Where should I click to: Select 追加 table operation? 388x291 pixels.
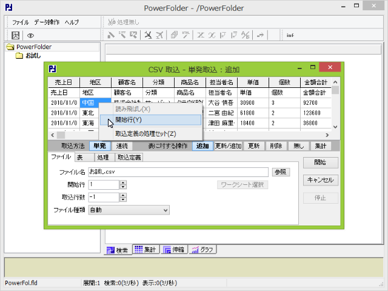pos(202,146)
